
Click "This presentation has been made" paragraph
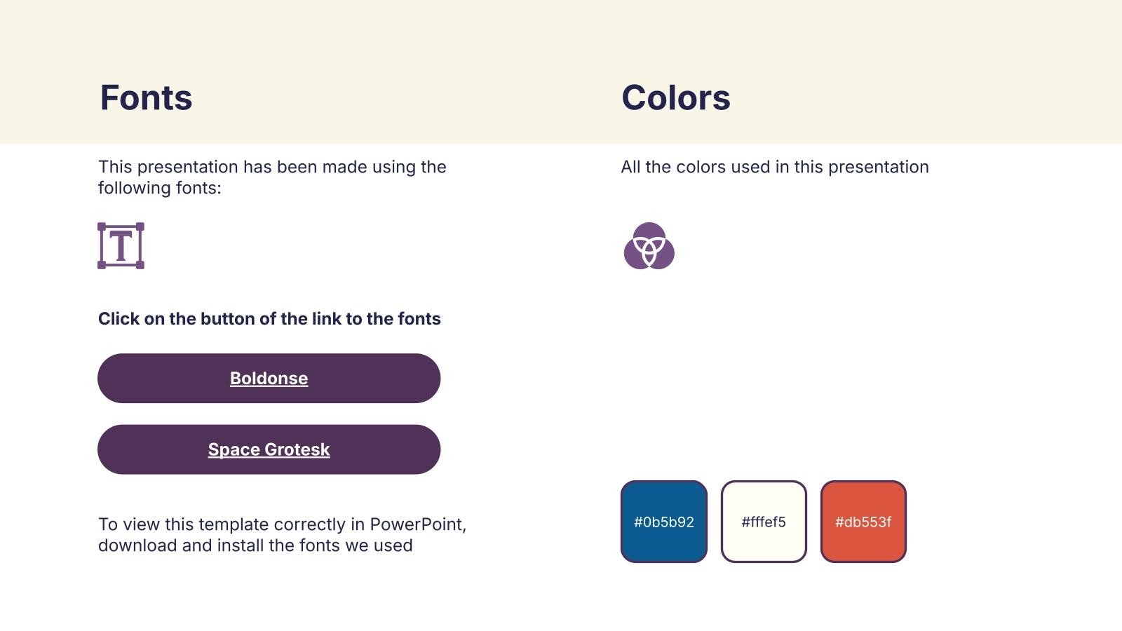[x=272, y=168]
